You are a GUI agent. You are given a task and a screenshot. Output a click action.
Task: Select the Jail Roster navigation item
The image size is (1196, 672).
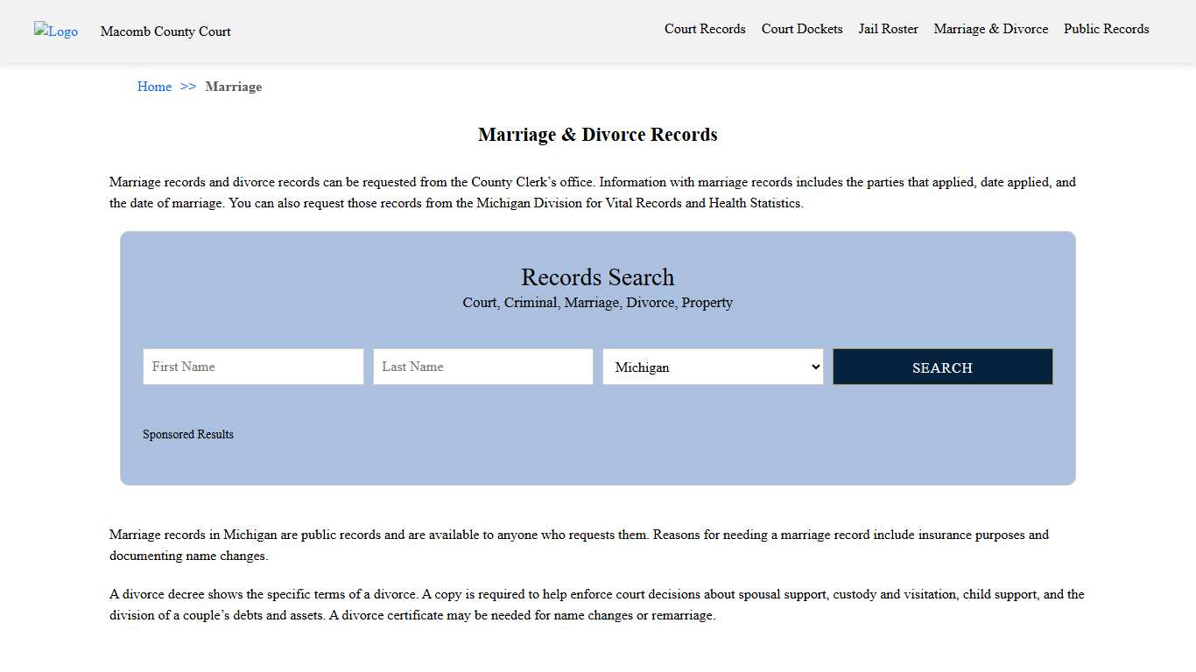coord(888,29)
